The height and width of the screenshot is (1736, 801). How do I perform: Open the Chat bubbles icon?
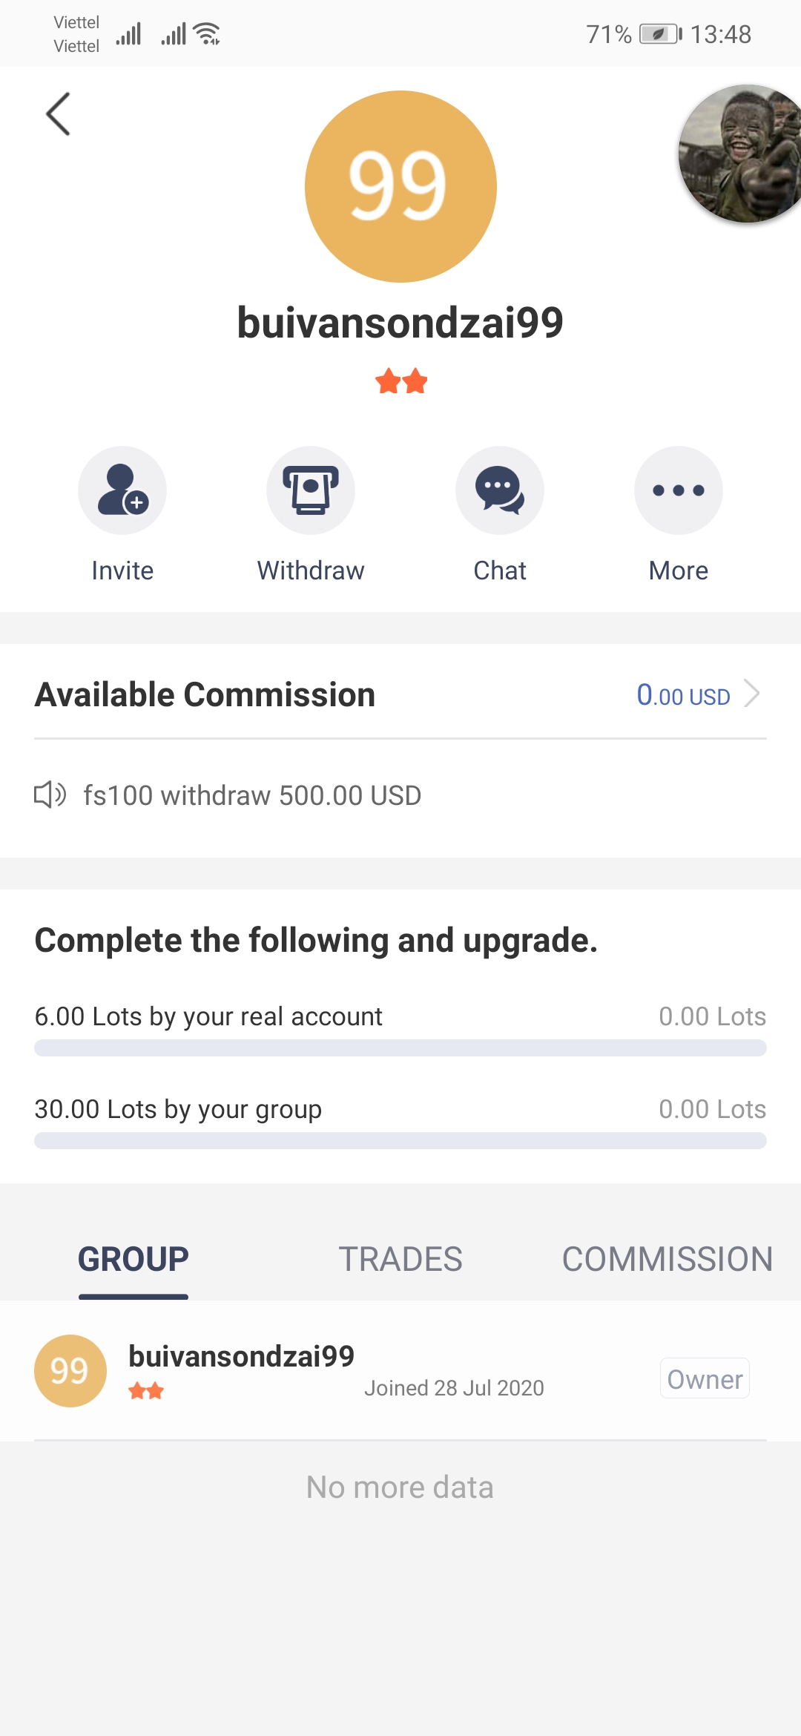500,490
